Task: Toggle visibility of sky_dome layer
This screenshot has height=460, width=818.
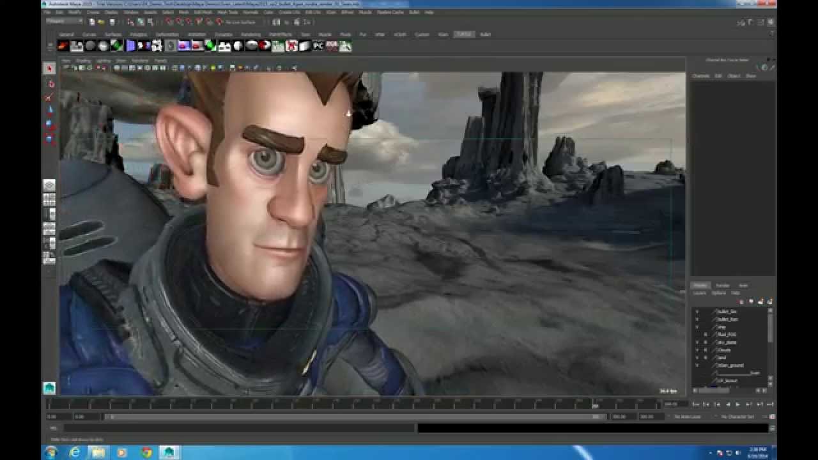Action: coord(697,342)
